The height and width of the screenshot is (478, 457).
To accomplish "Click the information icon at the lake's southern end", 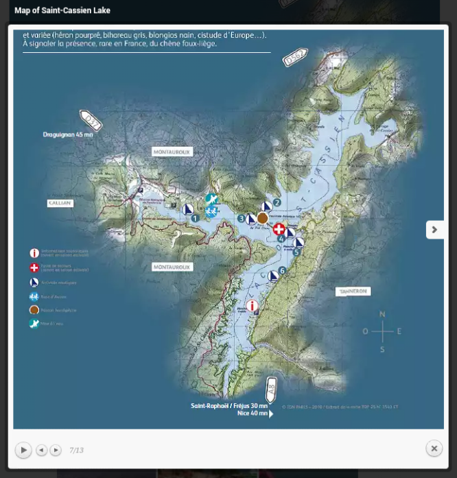I will click(252, 306).
